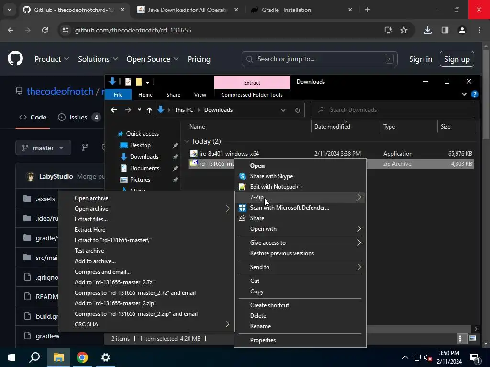The image size is (490, 367).
Task: Toggle Chrome side panel icon
Action: [445, 30]
